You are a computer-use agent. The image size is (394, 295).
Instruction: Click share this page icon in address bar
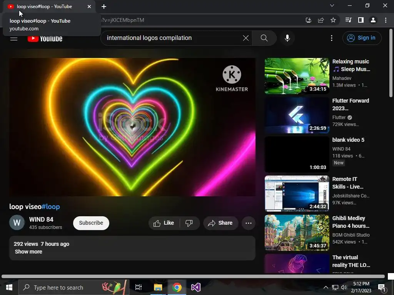[321, 20]
